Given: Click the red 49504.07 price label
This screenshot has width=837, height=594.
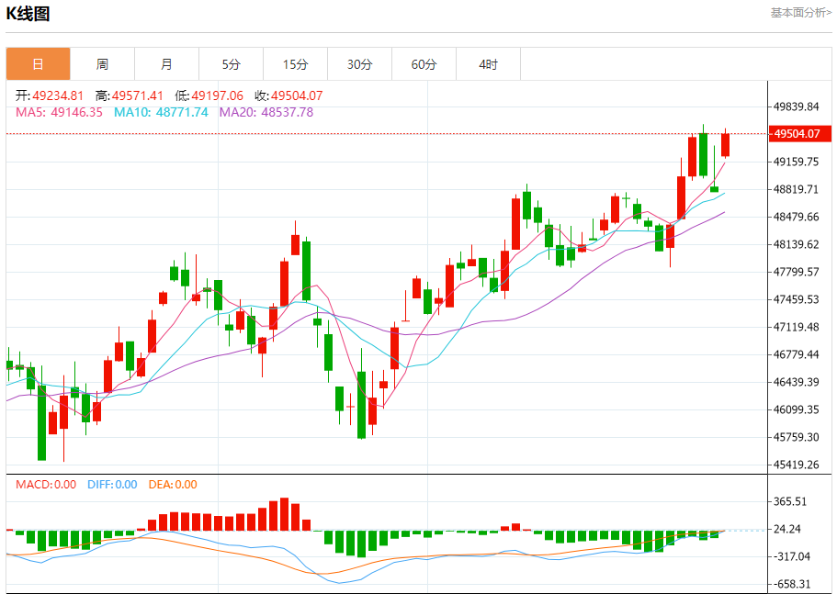Looking at the screenshot, I should (x=799, y=133).
